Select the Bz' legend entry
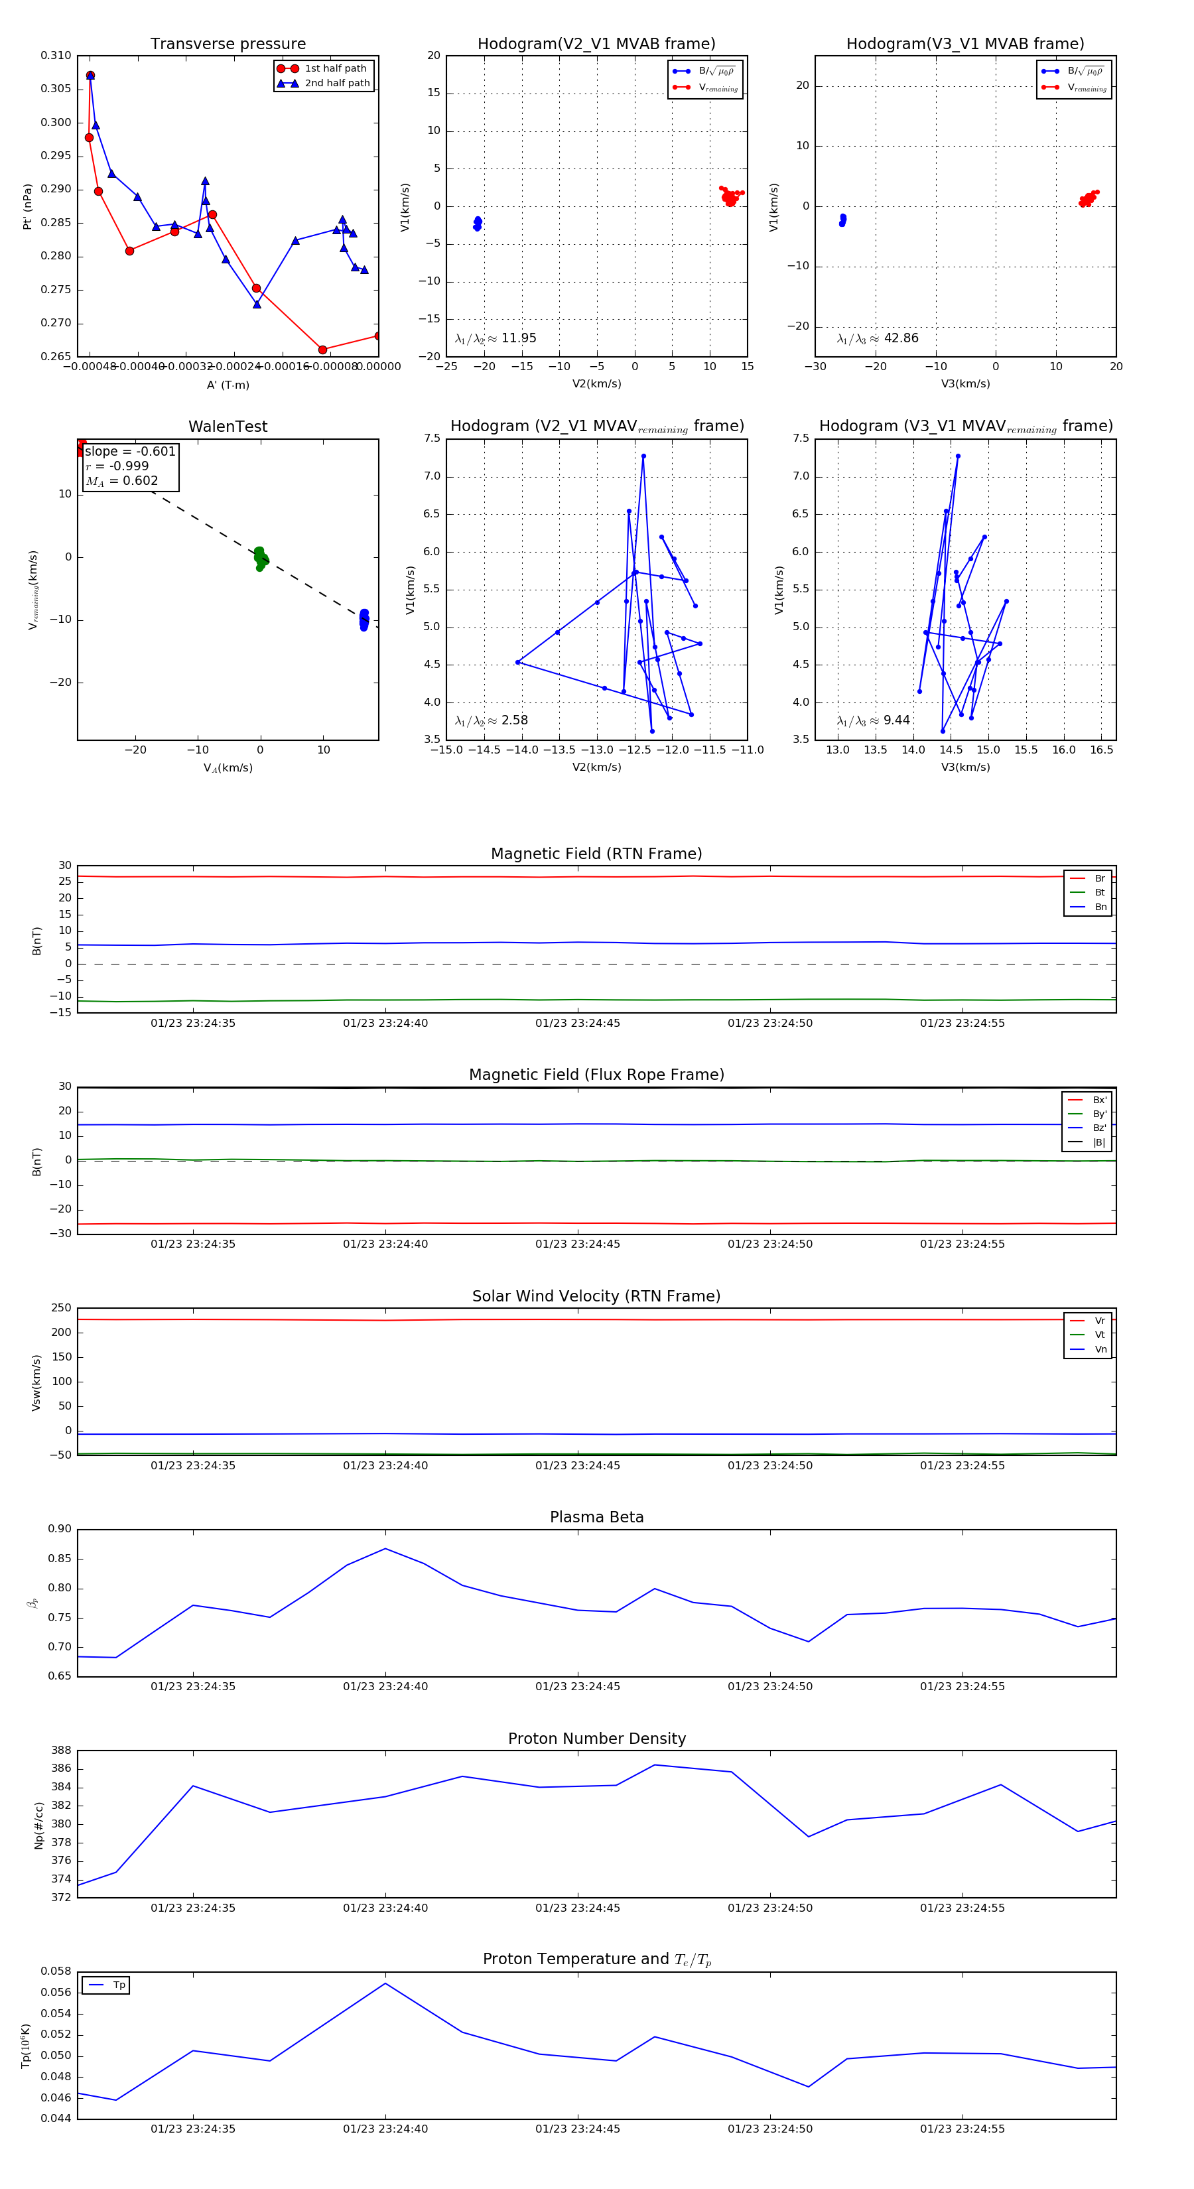 (x=1087, y=1128)
